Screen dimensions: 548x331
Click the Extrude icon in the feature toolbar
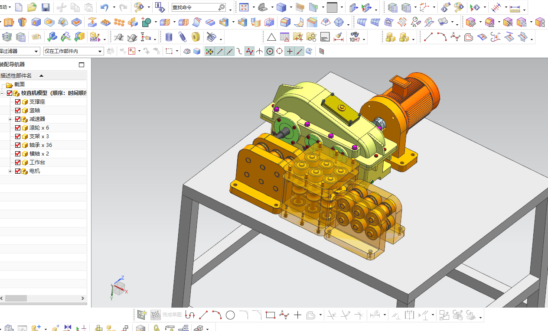pyautogui.click(x=9, y=22)
